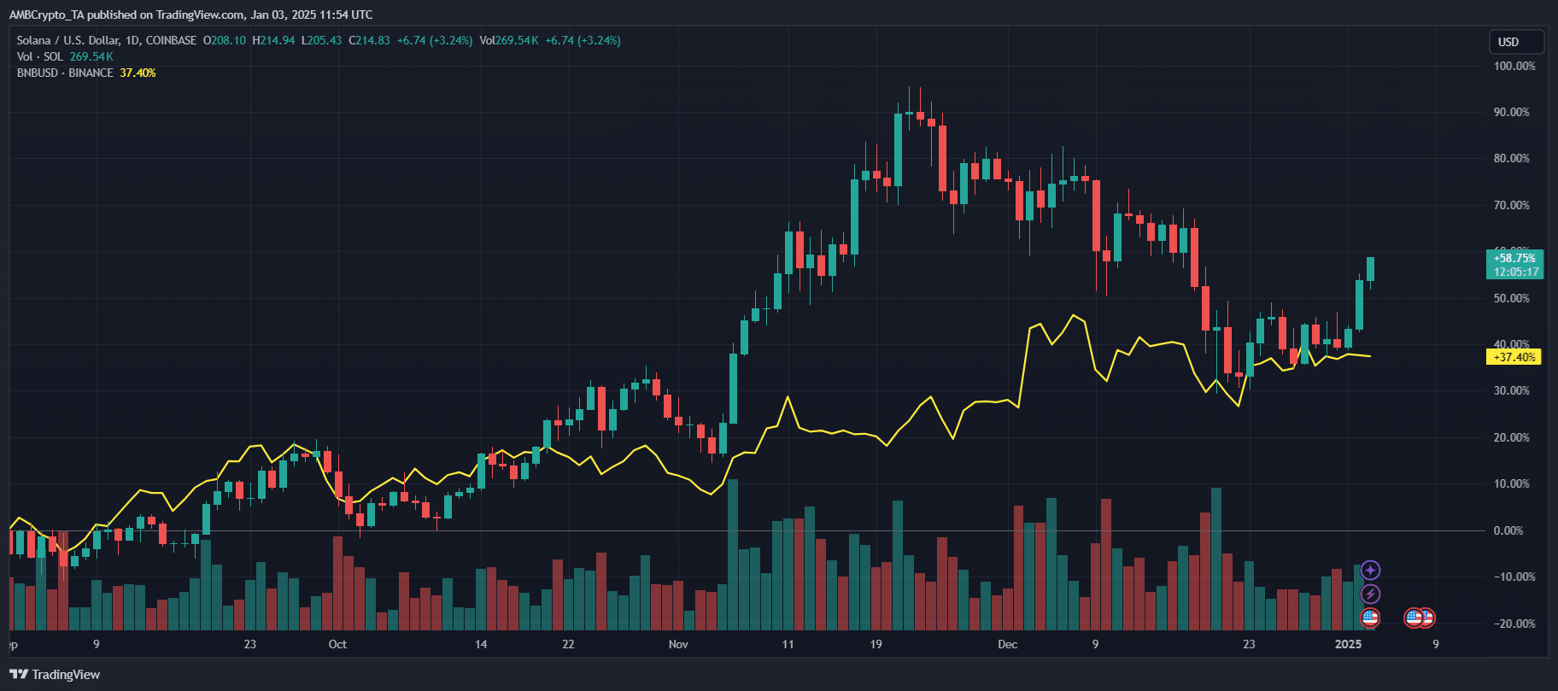1558x691 pixels.
Task: Click the AMBCrypto_TA published header text
Action: click(190, 15)
